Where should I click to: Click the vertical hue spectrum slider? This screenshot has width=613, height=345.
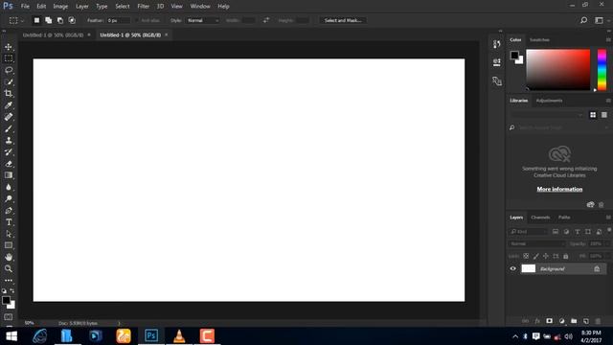(x=602, y=70)
